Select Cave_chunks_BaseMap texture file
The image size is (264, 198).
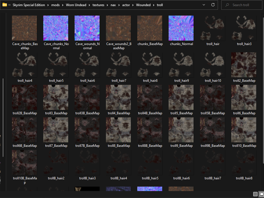click(25, 33)
